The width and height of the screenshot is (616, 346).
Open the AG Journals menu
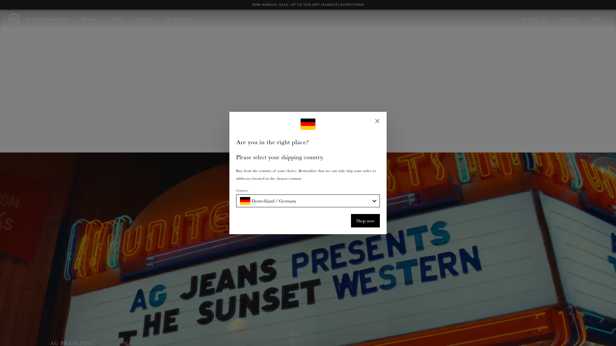[179, 19]
